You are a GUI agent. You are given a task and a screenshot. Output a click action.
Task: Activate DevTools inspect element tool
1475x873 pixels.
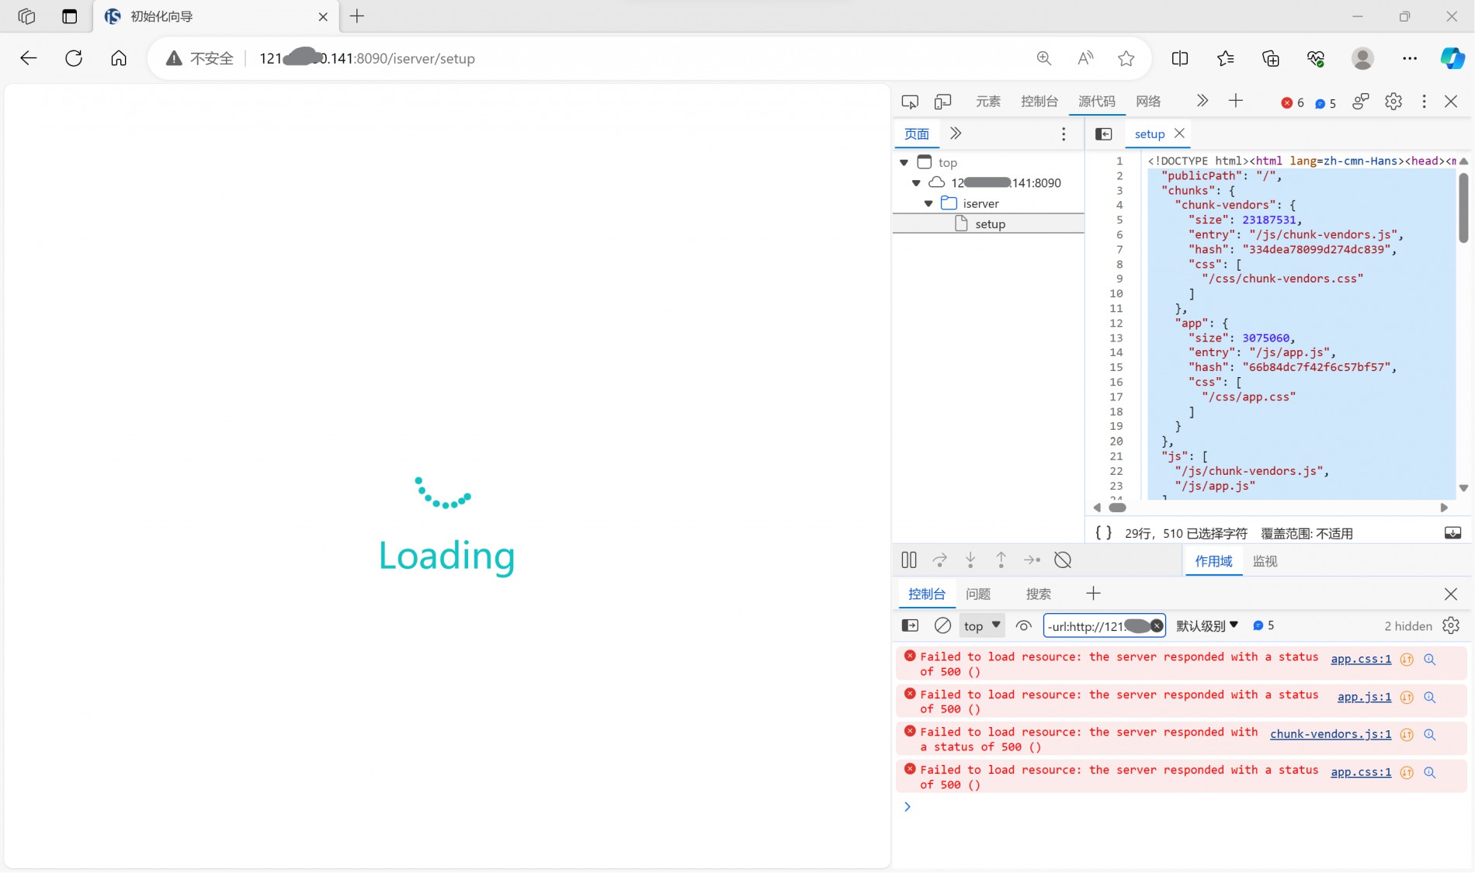[910, 102]
